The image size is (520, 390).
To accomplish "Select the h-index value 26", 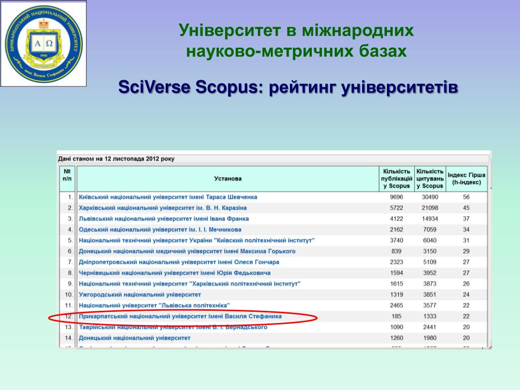I will 466,284.
